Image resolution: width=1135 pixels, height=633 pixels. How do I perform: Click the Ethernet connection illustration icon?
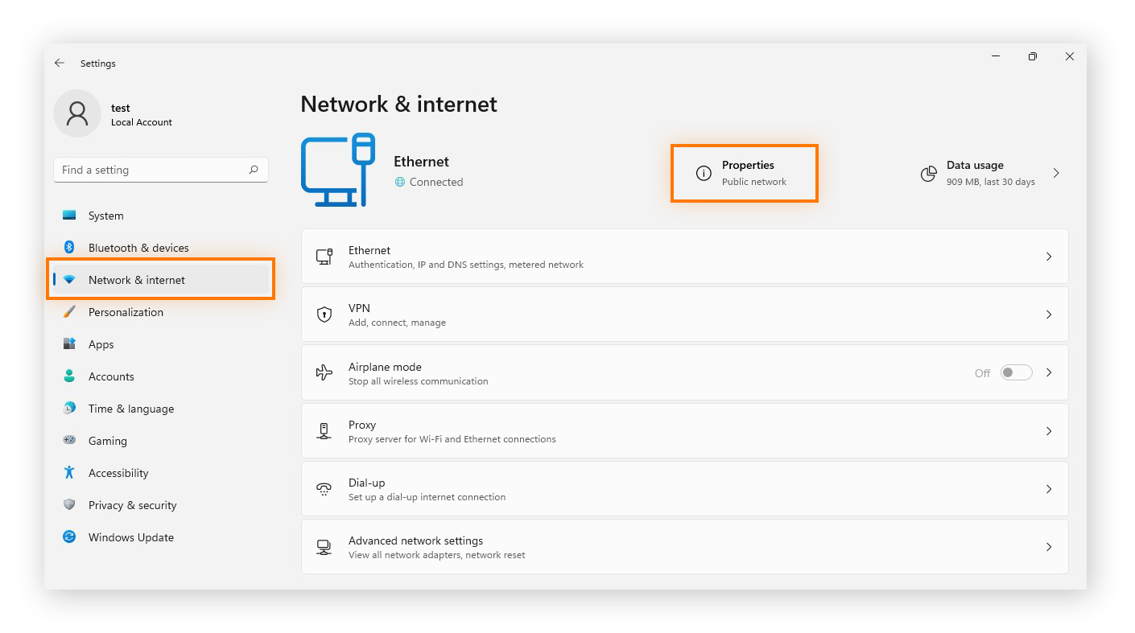(338, 169)
